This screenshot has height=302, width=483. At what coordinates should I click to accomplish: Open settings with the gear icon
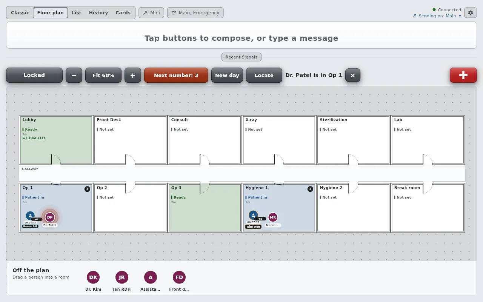coord(471,13)
